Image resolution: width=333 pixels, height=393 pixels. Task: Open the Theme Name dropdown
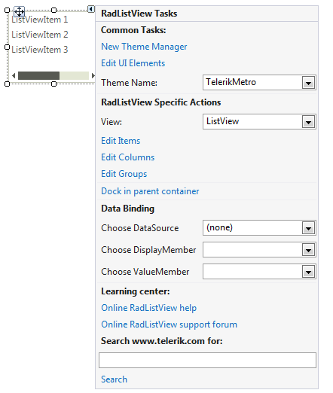tap(308, 83)
